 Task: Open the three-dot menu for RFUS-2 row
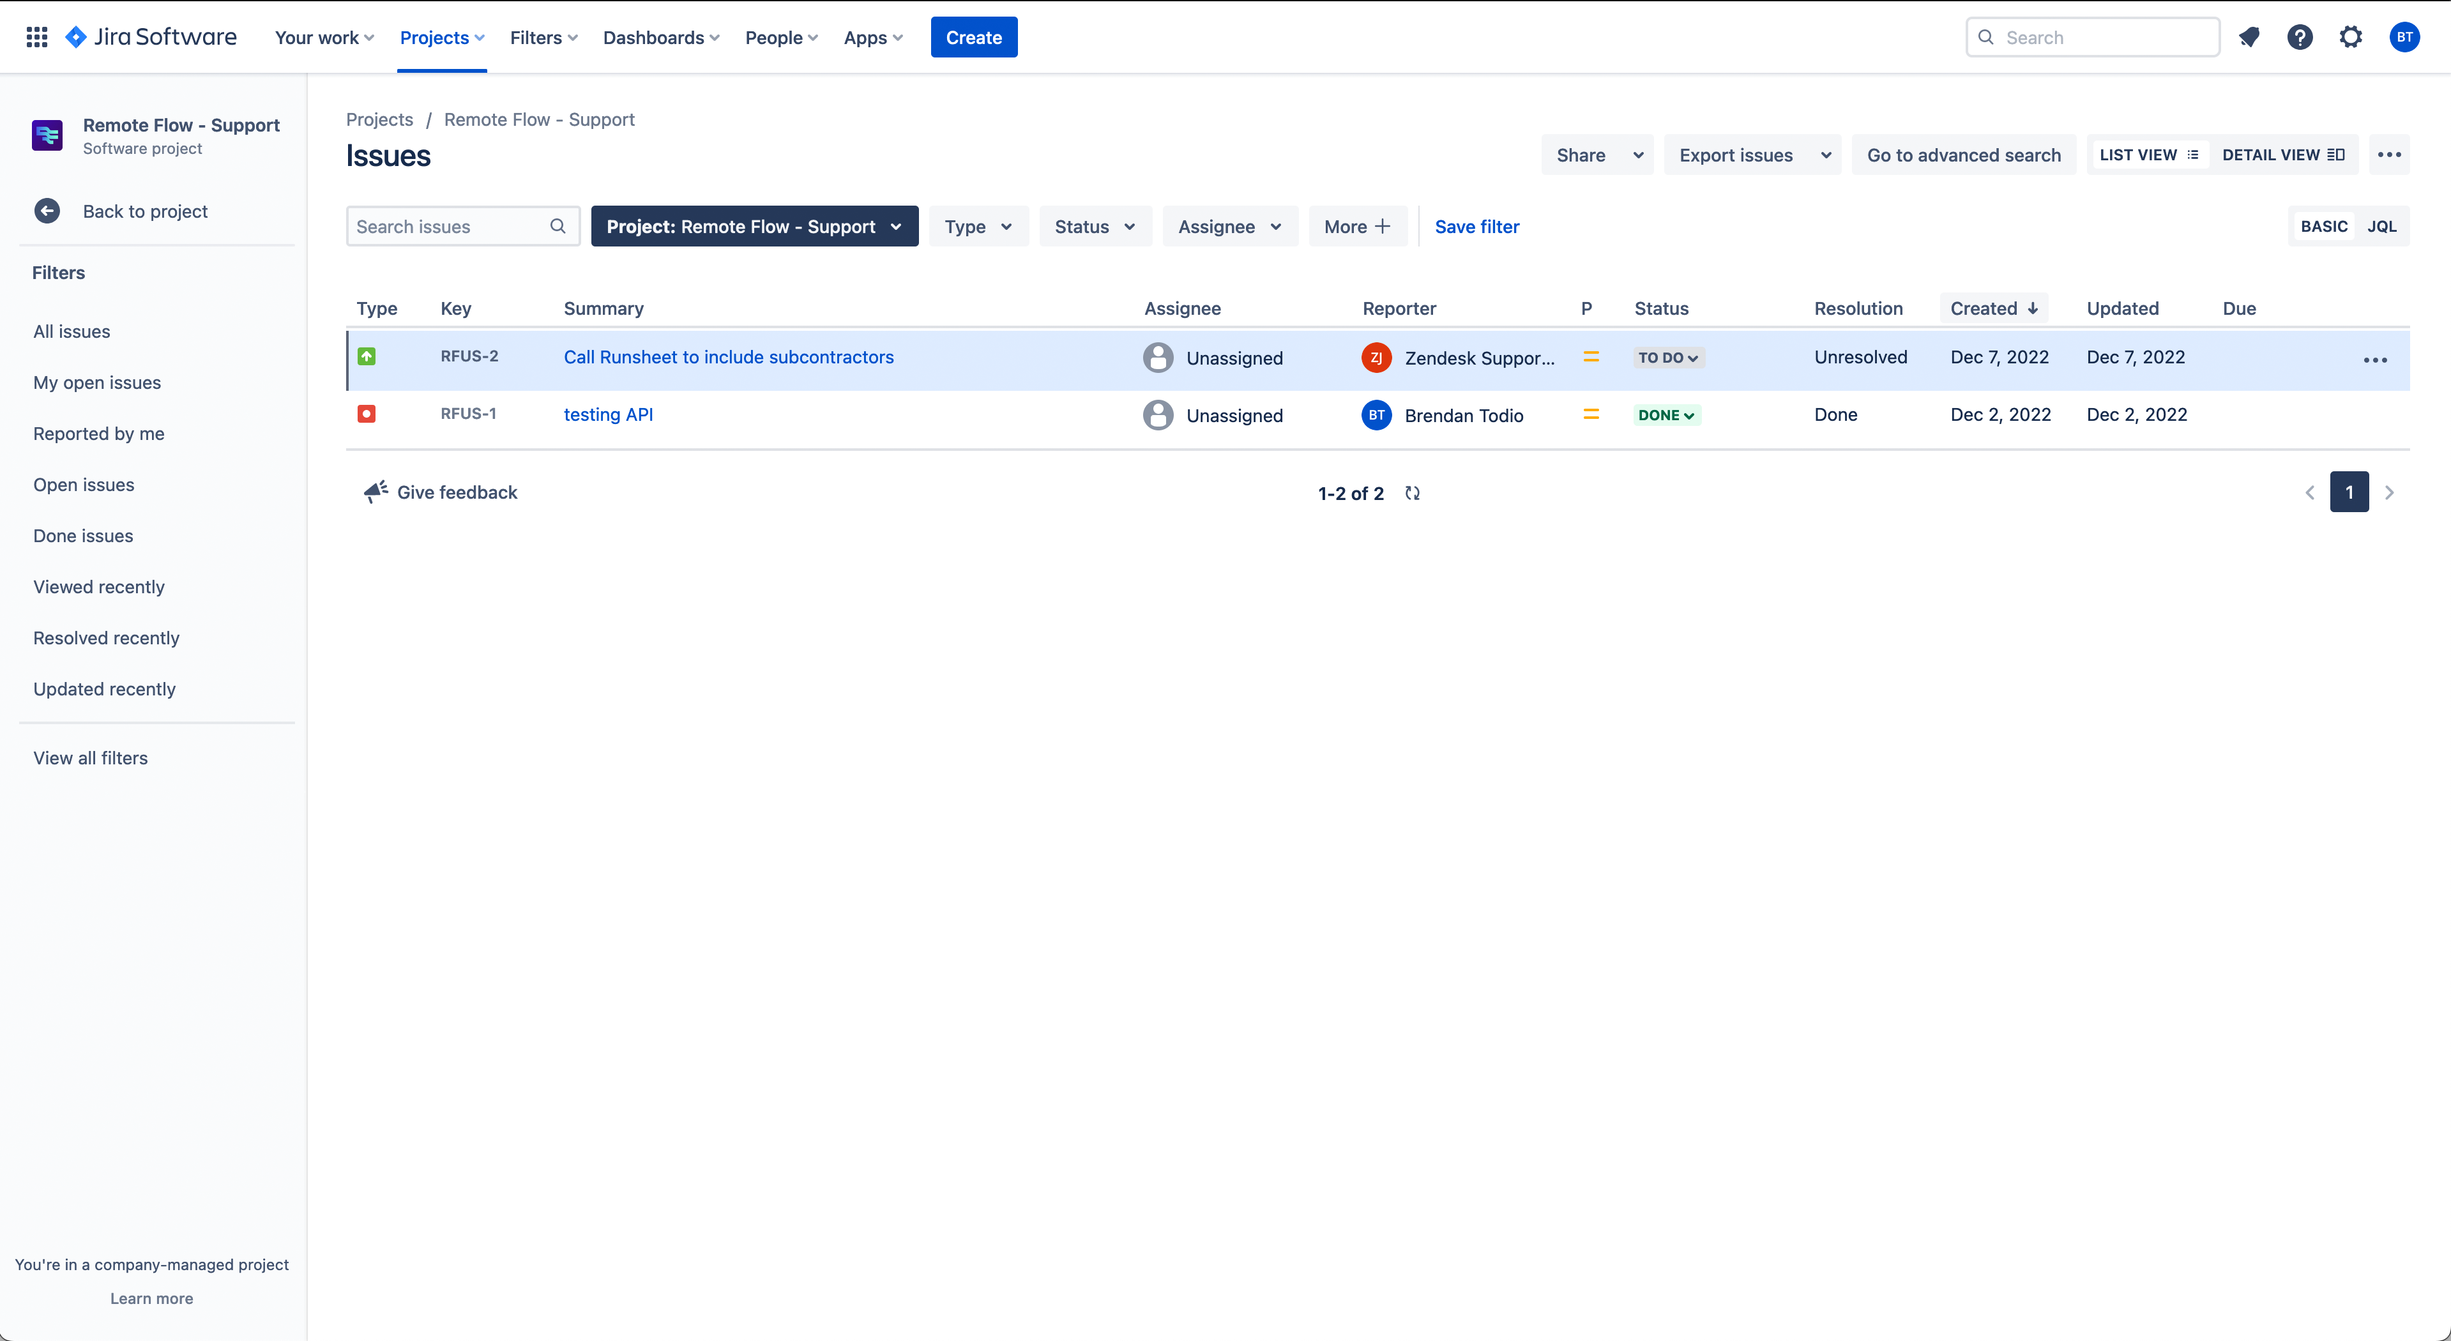point(2375,360)
